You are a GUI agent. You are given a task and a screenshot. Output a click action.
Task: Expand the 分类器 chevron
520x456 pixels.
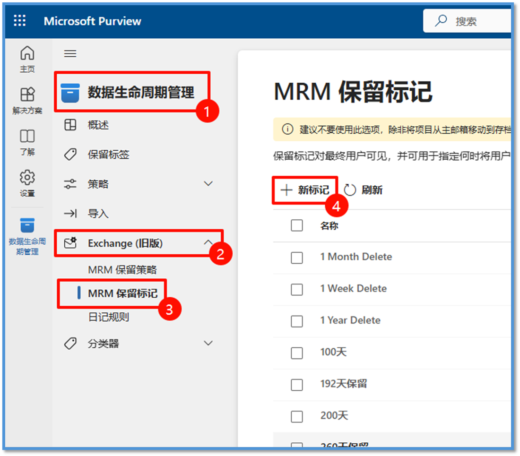(x=208, y=343)
